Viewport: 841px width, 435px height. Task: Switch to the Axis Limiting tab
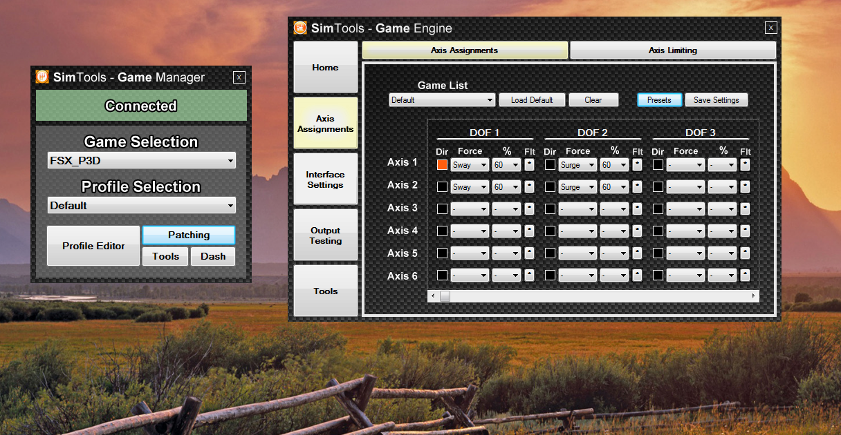pos(673,50)
